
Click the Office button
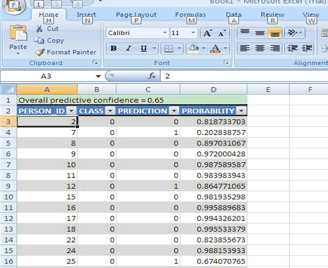click(15, 5)
